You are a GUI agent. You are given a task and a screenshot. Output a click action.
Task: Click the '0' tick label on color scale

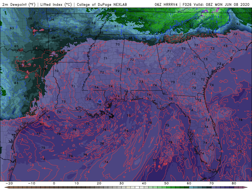[x=54, y=183]
